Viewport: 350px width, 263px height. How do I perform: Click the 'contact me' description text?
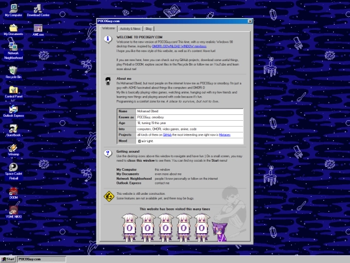tap(162, 183)
